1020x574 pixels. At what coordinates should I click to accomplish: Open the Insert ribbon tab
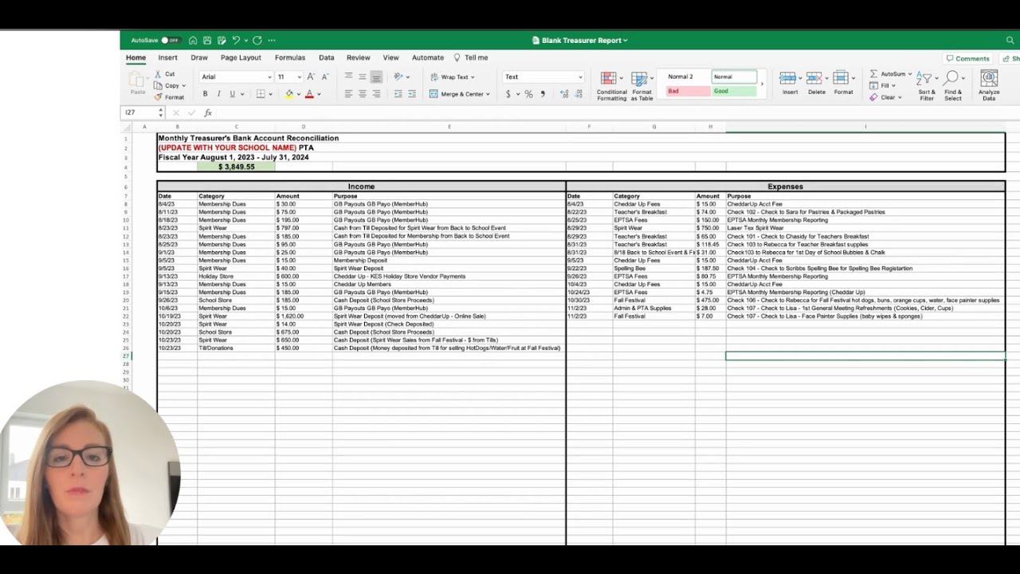click(x=167, y=57)
